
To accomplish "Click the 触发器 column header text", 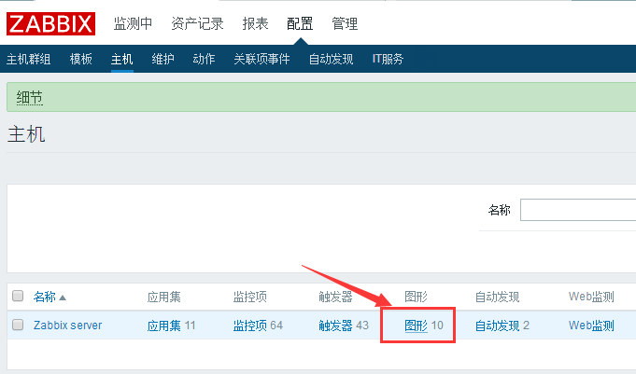I will [335, 297].
